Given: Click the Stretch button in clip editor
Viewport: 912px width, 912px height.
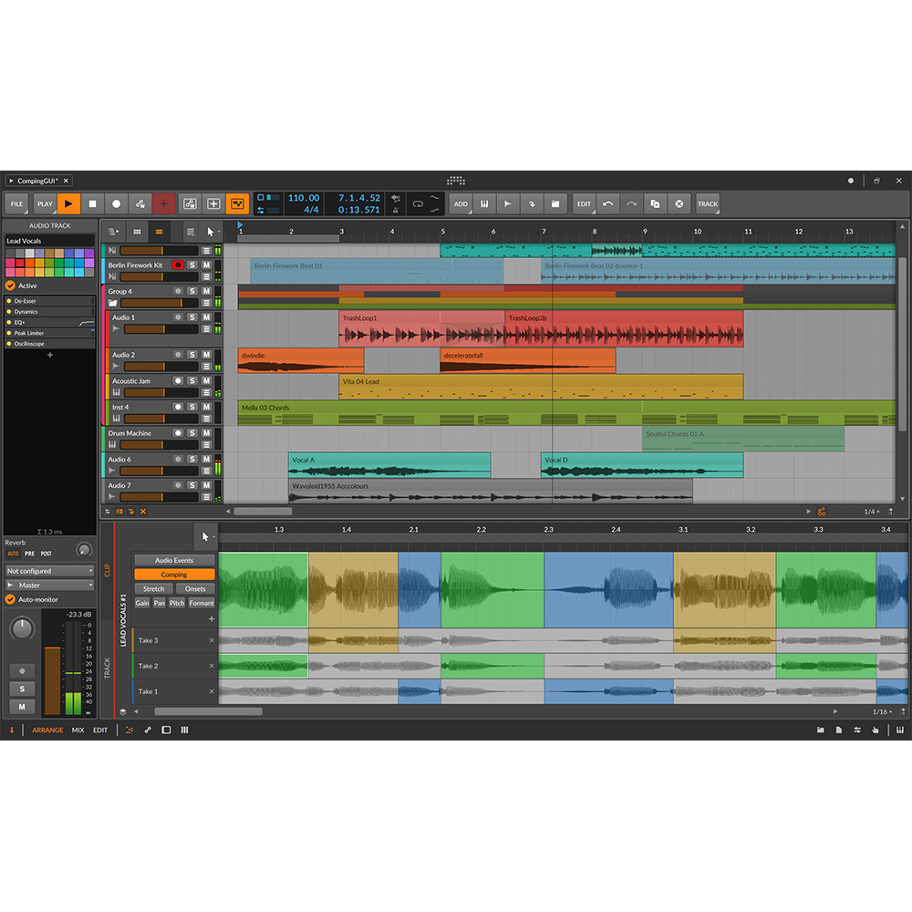Looking at the screenshot, I should (153, 589).
